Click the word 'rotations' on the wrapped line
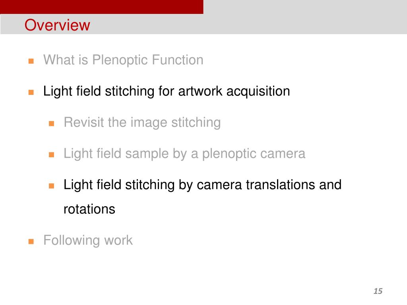The height and width of the screenshot is (305, 407). point(89,209)
